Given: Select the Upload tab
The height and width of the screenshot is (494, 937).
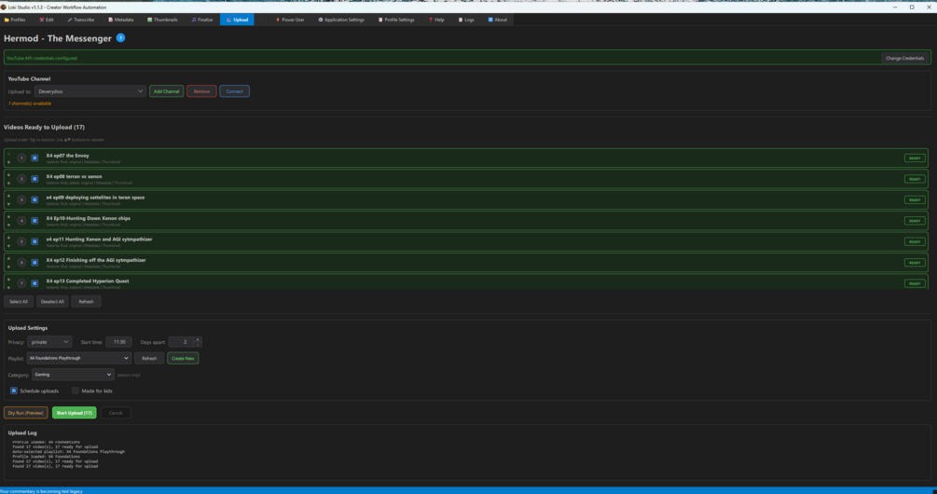Looking at the screenshot, I should 237,20.
